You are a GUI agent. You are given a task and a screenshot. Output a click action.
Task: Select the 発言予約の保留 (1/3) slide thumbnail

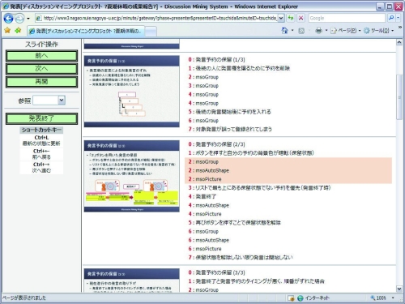(132, 91)
